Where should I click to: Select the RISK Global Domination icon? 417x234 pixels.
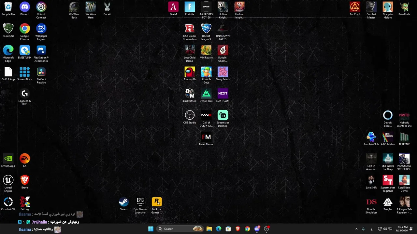pyautogui.click(x=190, y=32)
